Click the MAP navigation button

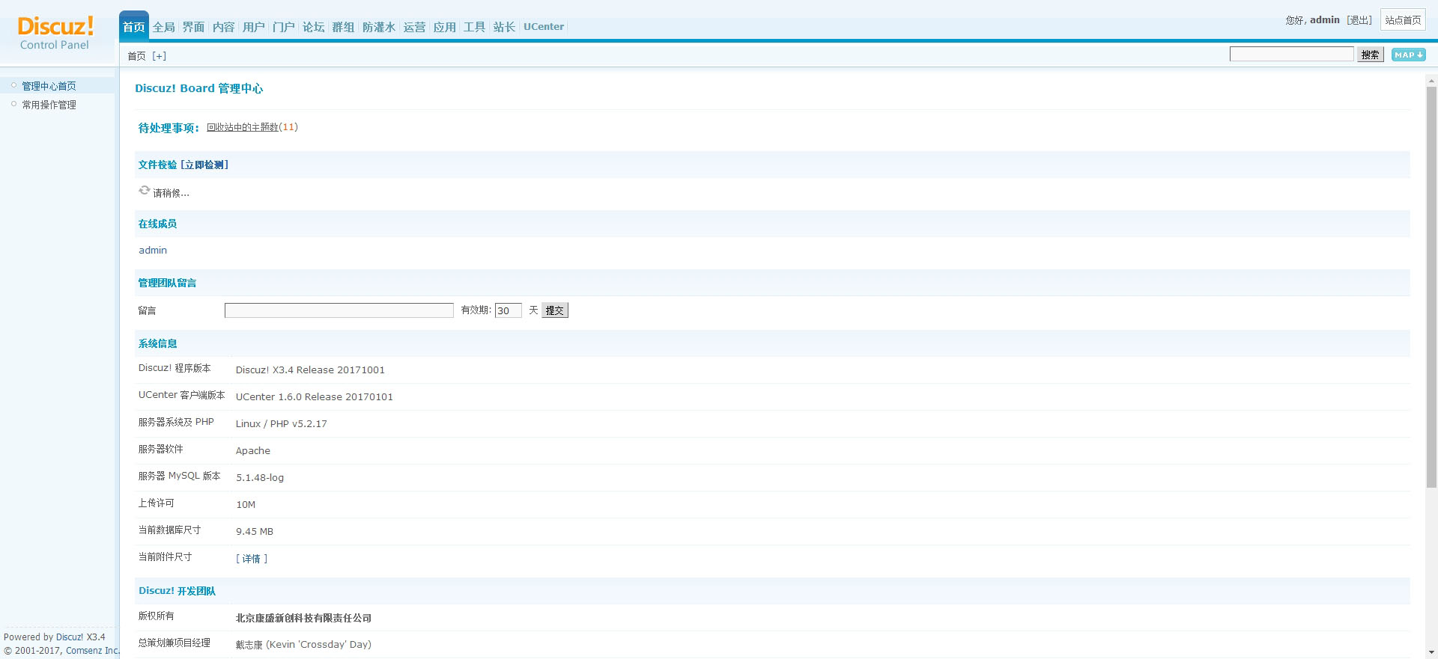click(x=1408, y=55)
